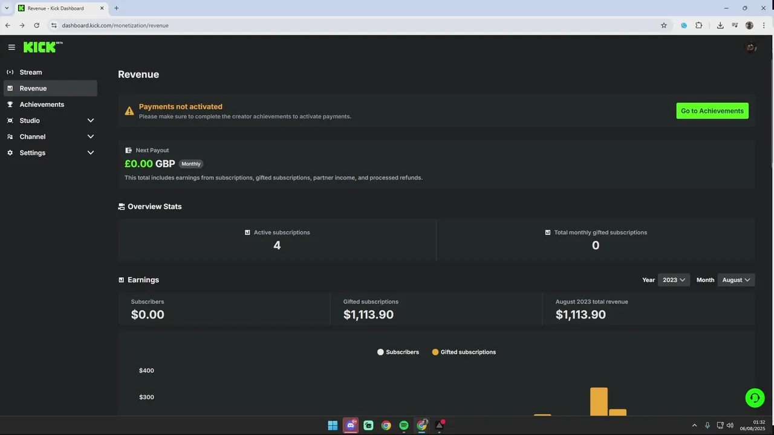This screenshot has height=435, width=774.
Task: Click the Achievements trophy icon
Action: (x=10, y=105)
